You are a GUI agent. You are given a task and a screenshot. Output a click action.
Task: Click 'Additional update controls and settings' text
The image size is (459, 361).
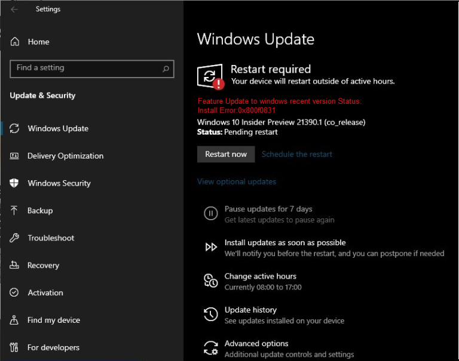click(289, 354)
